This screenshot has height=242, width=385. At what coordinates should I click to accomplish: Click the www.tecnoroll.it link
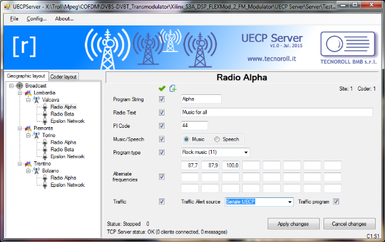272,59
